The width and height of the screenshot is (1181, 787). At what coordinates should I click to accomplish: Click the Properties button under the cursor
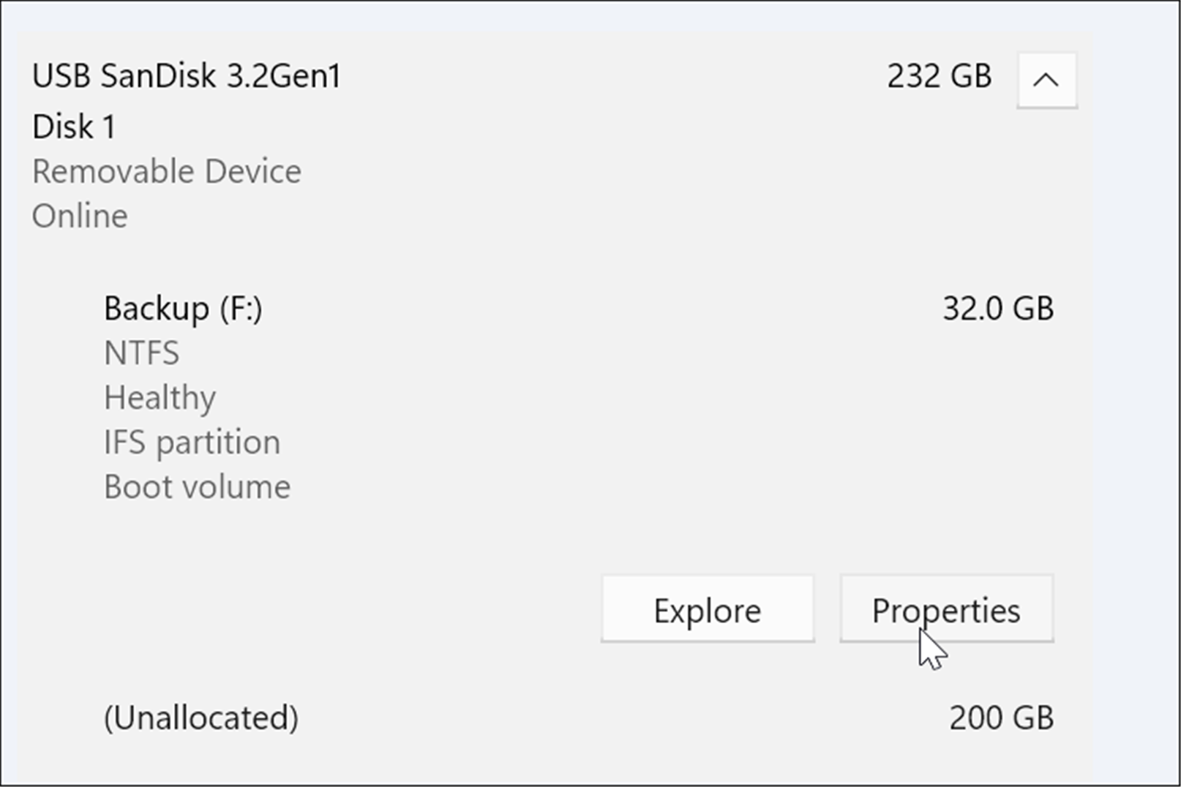[945, 609]
